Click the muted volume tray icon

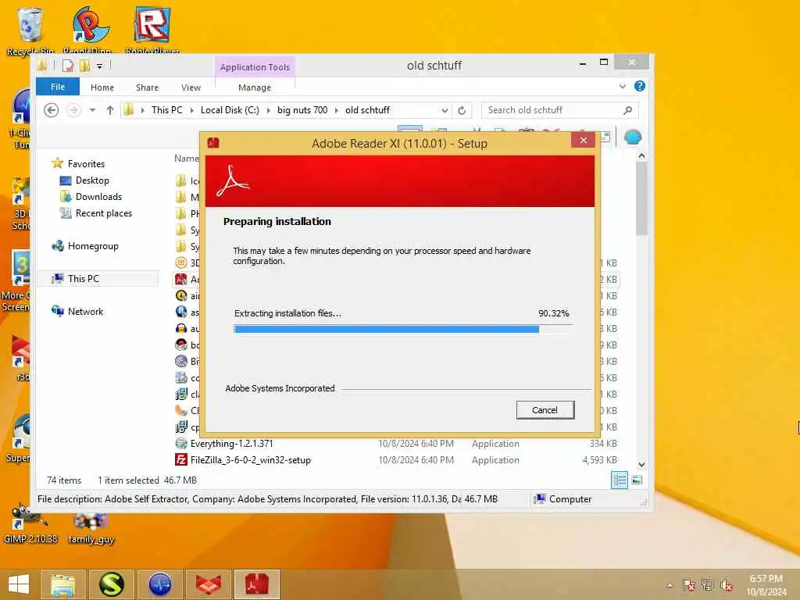point(727,585)
